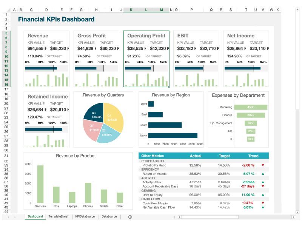Image resolution: width=302 pixels, height=227 pixels.
Task: Click the horizontal scrollbar thumb
Action: pos(210,217)
